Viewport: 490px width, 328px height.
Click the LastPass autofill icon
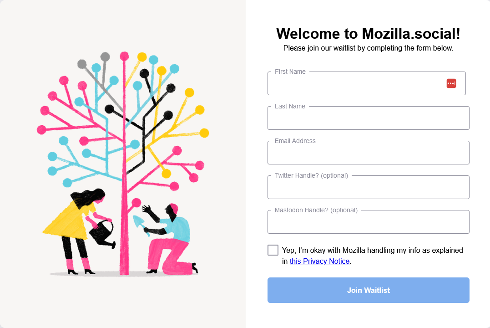click(x=451, y=83)
